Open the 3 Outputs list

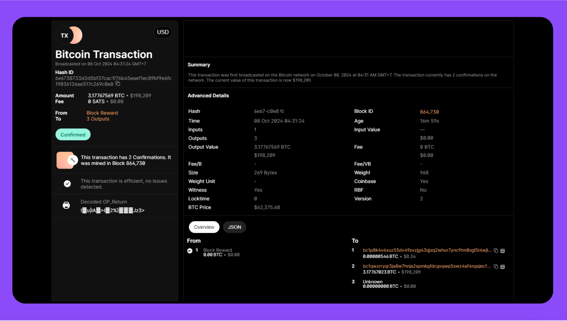click(98, 119)
